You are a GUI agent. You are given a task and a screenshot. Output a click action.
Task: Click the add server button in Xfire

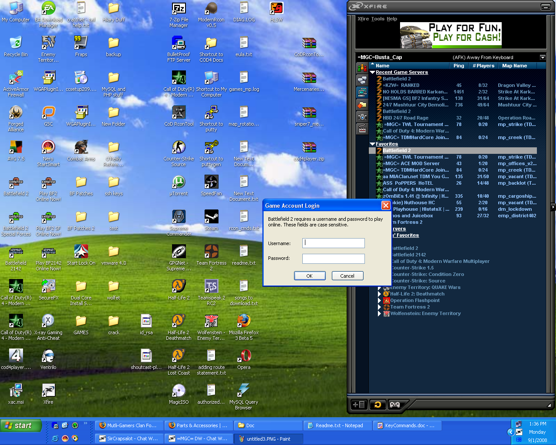359,405
